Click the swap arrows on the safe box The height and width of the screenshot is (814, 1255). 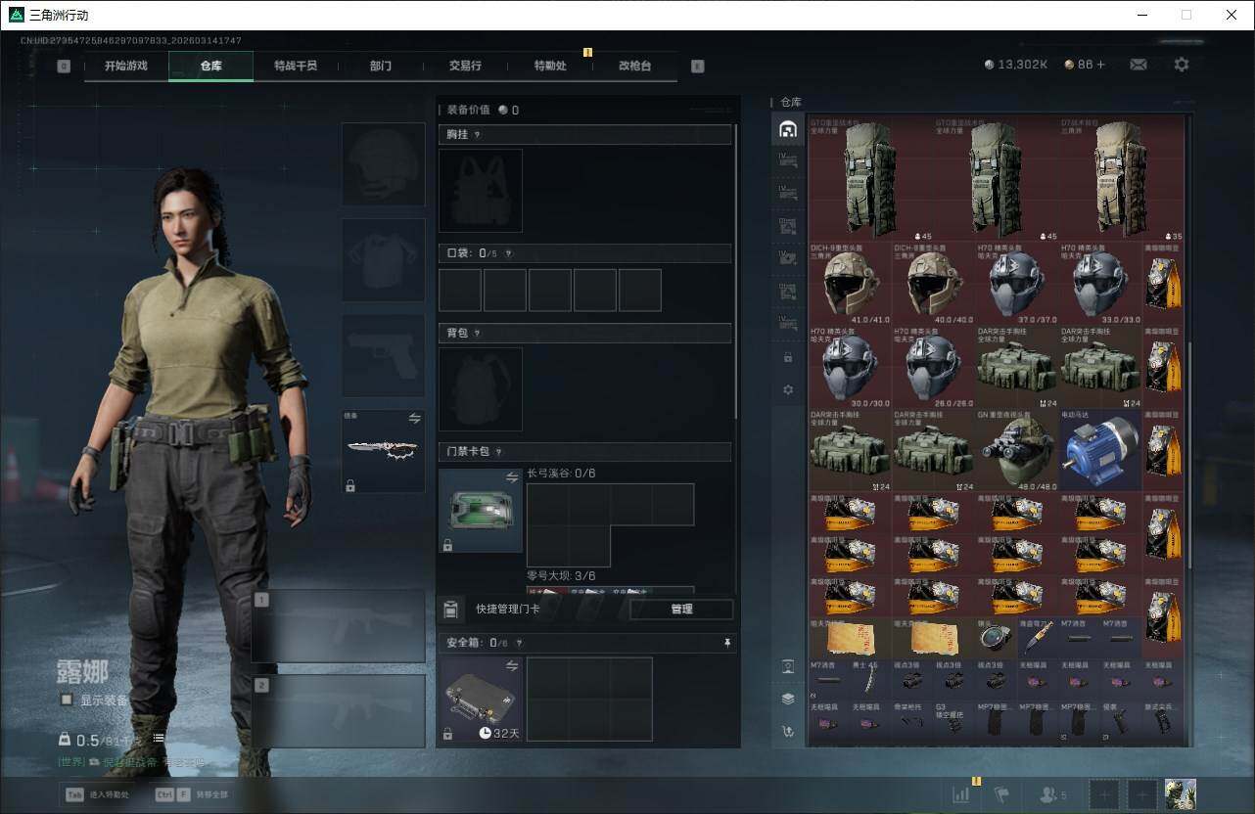[512, 665]
